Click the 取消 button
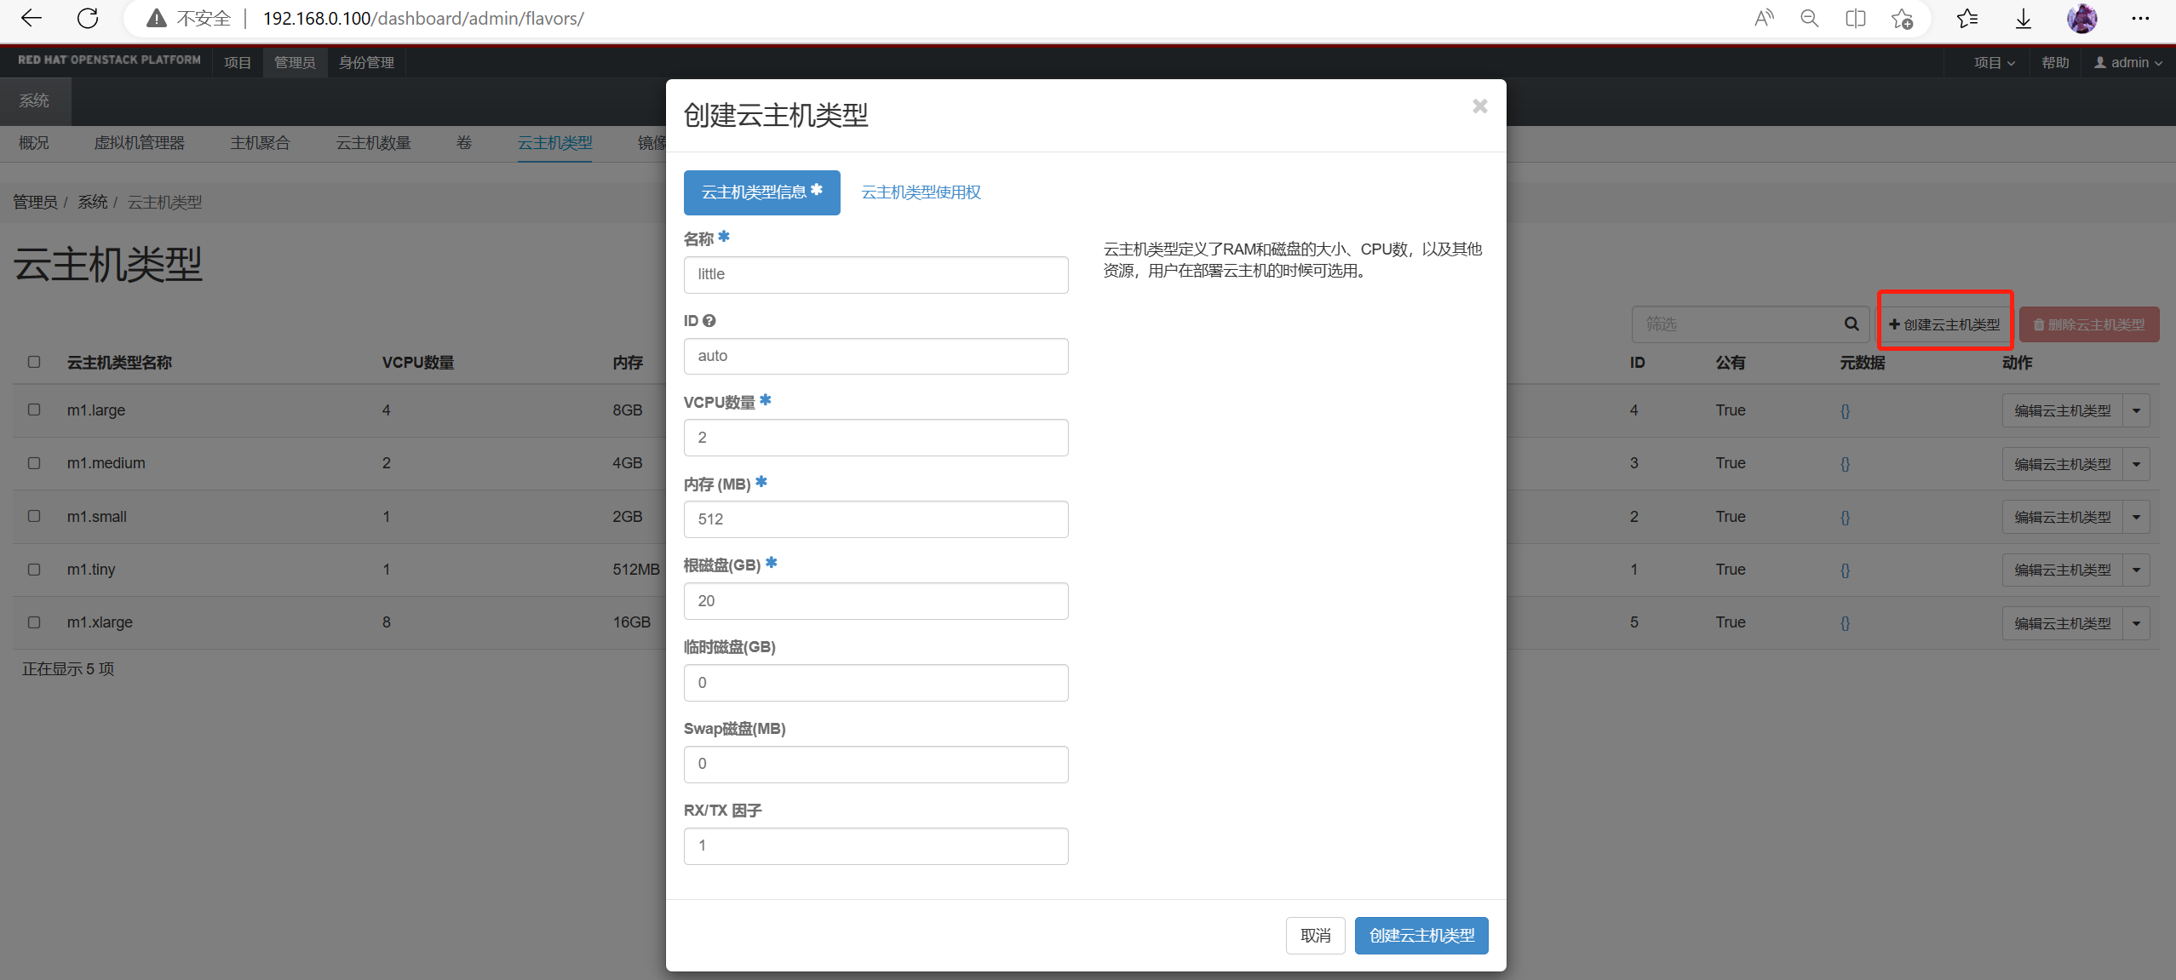 point(1315,935)
